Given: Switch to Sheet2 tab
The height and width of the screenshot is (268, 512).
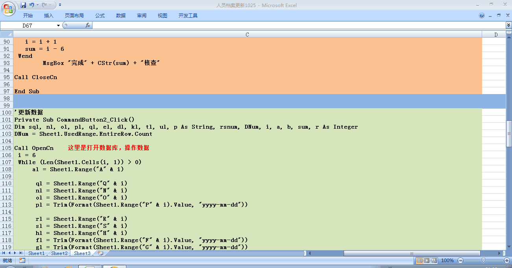Looking at the screenshot, I should 59,253.
